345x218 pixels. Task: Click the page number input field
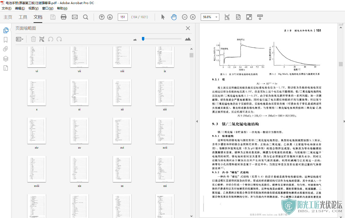(x=123, y=17)
